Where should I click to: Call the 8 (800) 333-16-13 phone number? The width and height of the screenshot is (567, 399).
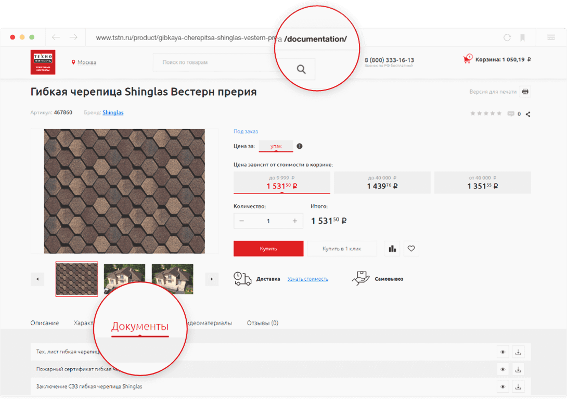point(389,60)
